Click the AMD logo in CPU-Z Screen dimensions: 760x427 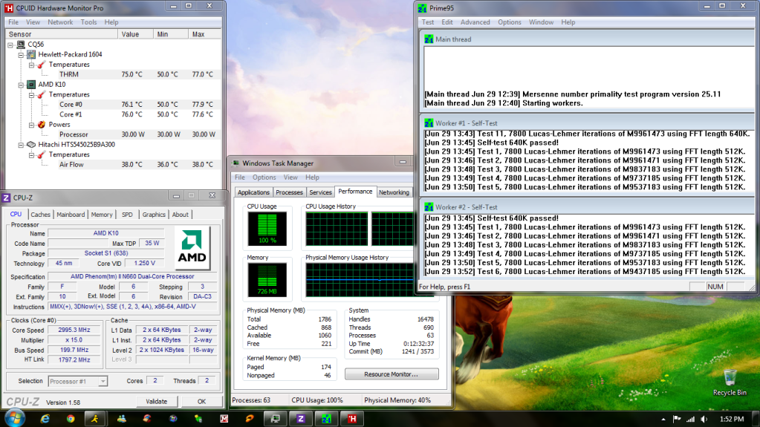point(192,247)
